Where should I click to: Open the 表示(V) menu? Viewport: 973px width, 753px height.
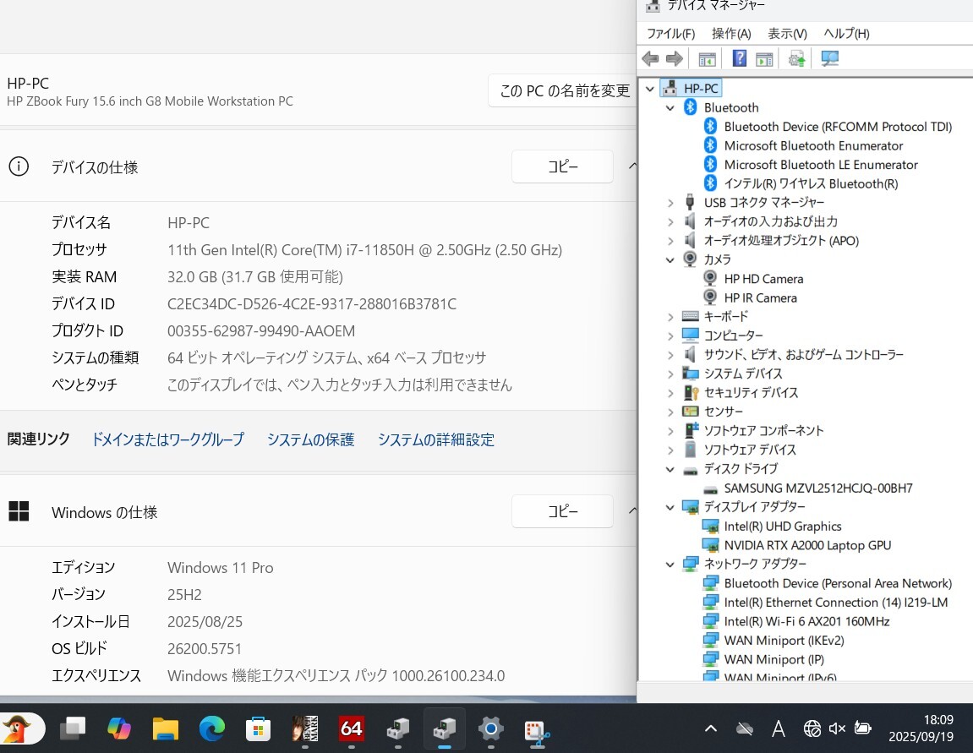pos(787,34)
